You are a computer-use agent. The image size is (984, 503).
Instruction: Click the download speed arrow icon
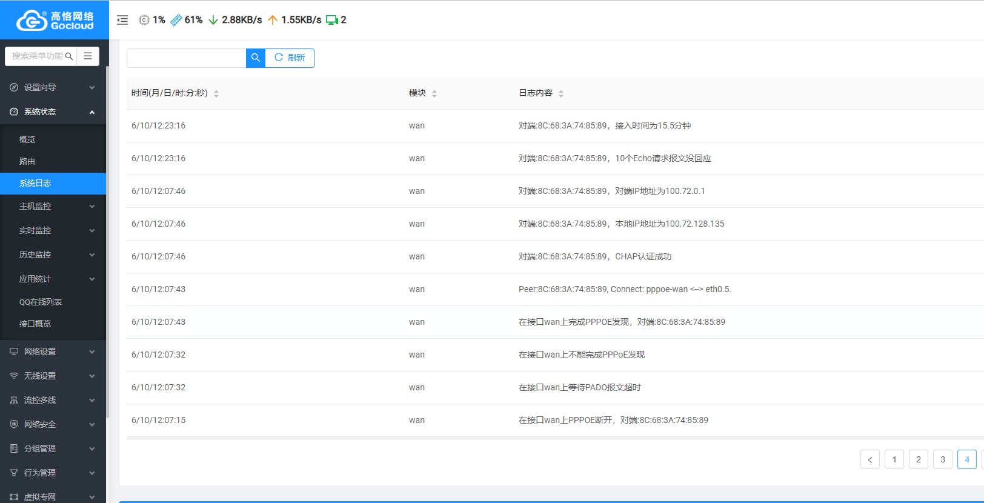(x=213, y=20)
